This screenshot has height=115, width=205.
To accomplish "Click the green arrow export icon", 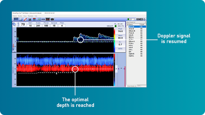I will point(39,19).
